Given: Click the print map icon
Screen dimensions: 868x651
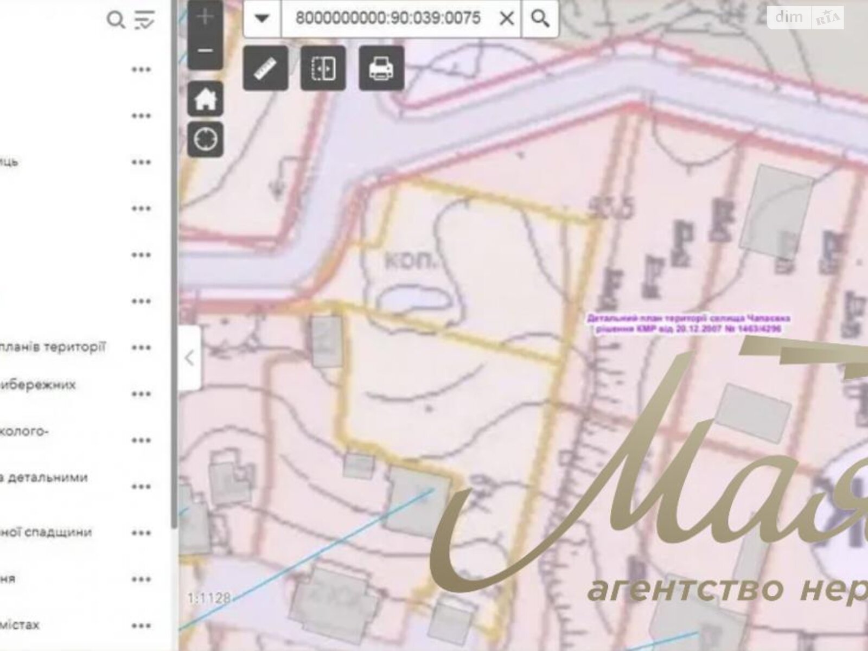Looking at the screenshot, I should click(x=381, y=68).
